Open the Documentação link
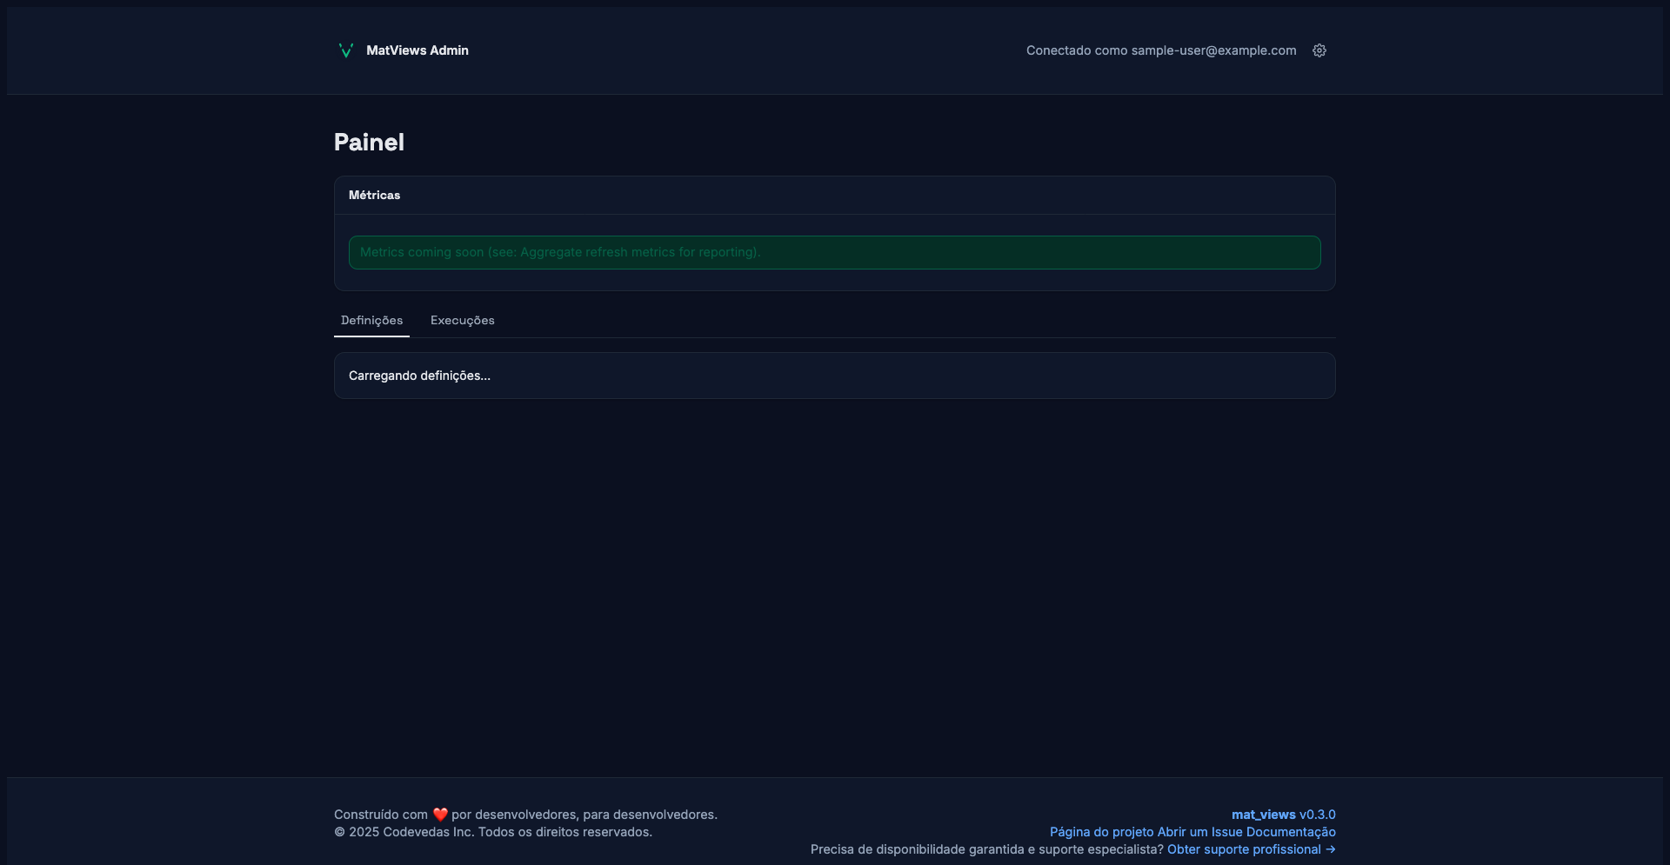Image resolution: width=1670 pixels, height=865 pixels. tap(1291, 832)
